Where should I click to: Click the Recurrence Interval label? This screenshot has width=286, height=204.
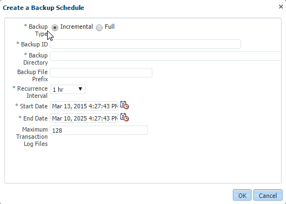coord(30,92)
